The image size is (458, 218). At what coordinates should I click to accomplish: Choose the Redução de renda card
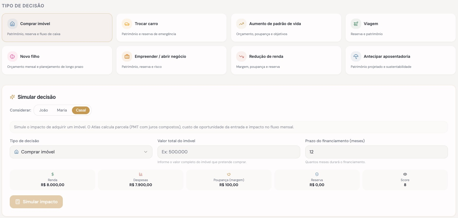[286, 60]
